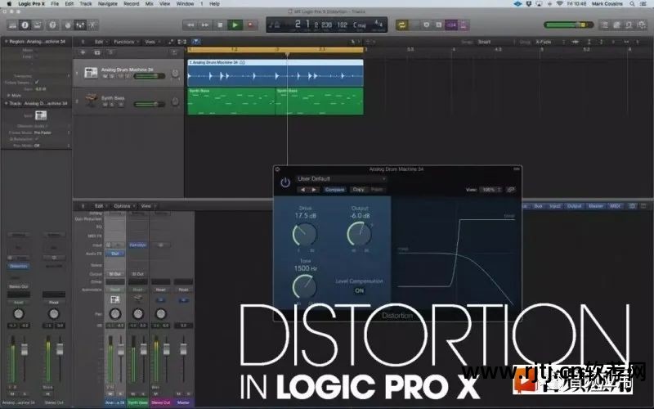
Task: Click the Compare button in plugin
Action: tap(334, 190)
